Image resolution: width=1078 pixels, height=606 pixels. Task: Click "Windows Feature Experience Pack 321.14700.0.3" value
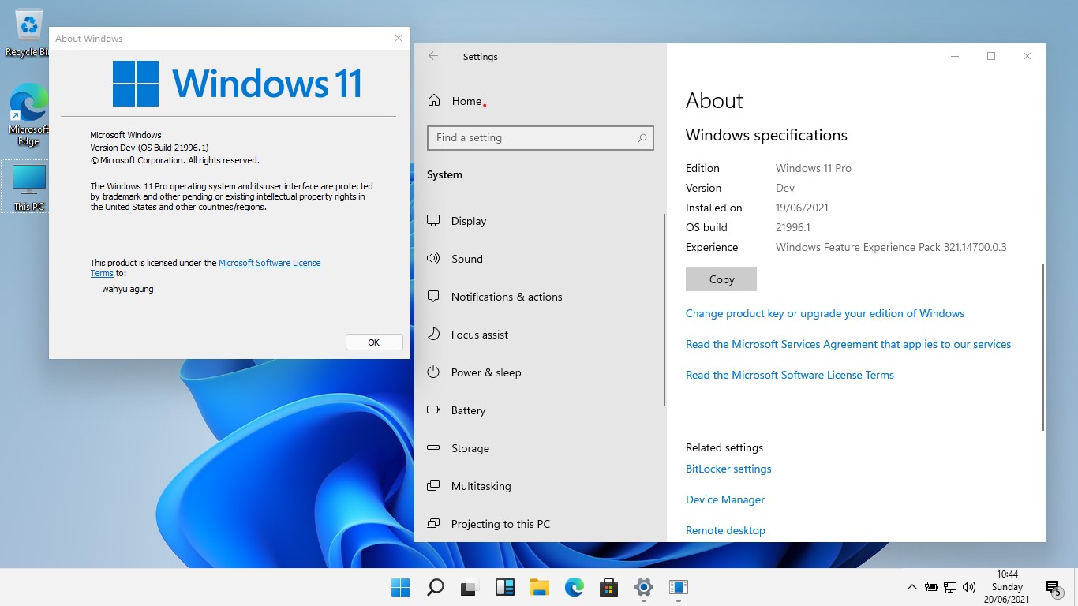point(891,247)
